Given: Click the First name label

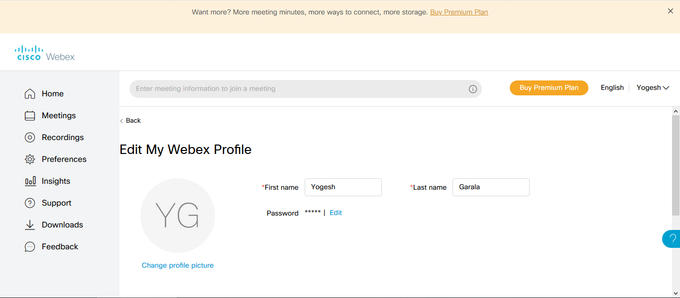Looking at the screenshot, I should point(281,187).
